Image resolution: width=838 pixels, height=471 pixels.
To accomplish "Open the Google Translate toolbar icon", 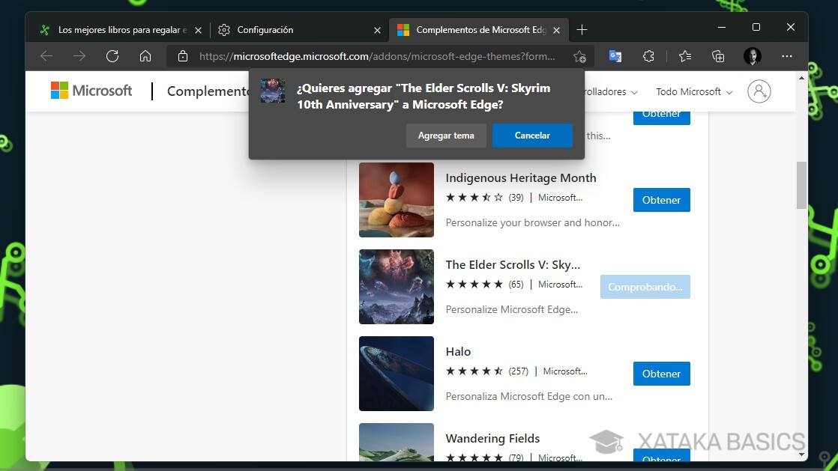I will click(x=615, y=56).
